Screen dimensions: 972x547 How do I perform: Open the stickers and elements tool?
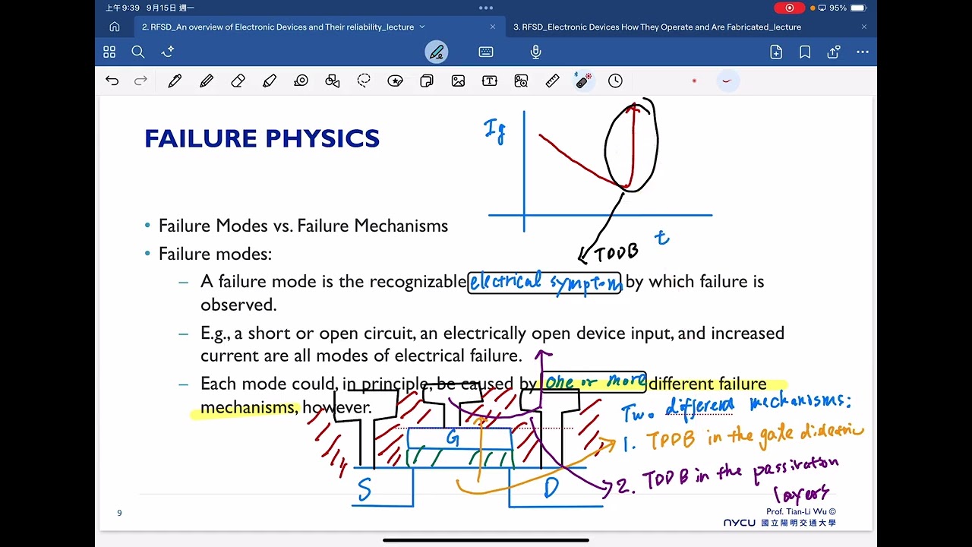[395, 81]
